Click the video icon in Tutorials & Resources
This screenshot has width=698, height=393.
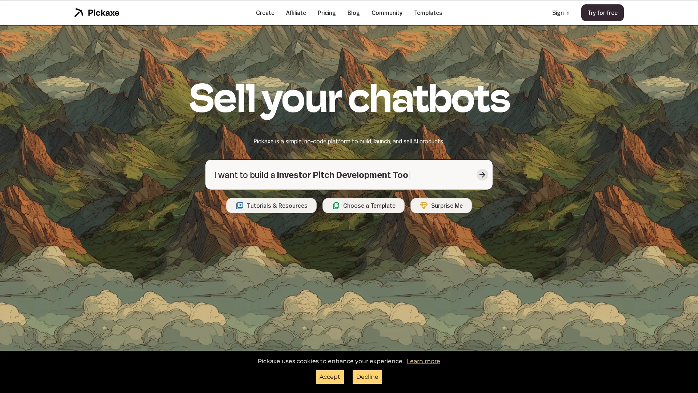239,206
